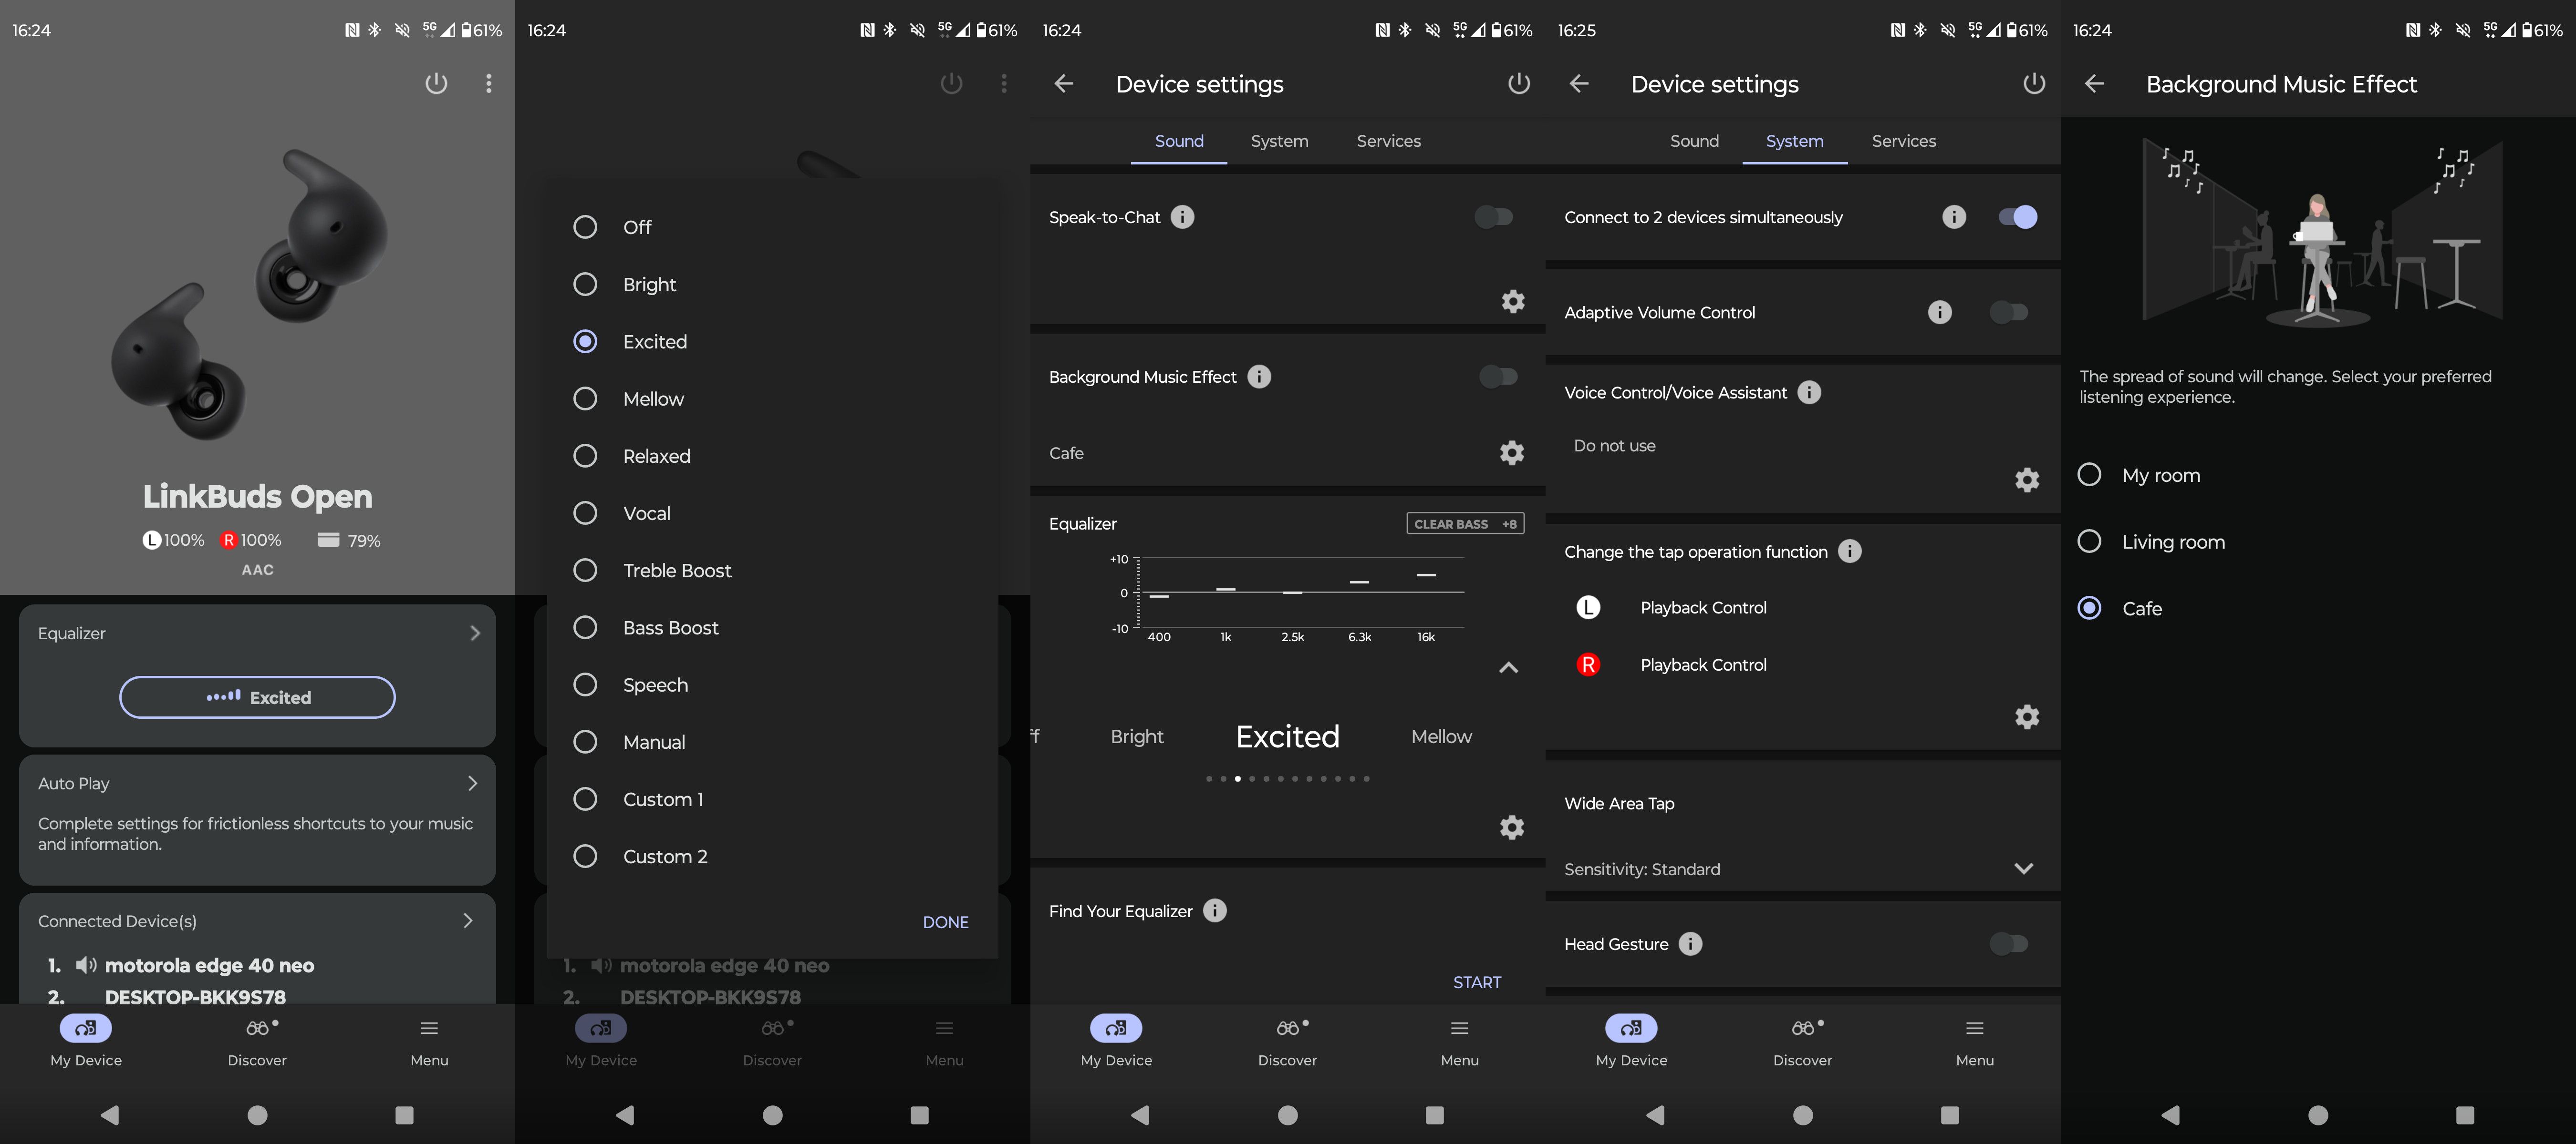Tap info icon next to Adaptive Volume Control

click(x=1939, y=313)
